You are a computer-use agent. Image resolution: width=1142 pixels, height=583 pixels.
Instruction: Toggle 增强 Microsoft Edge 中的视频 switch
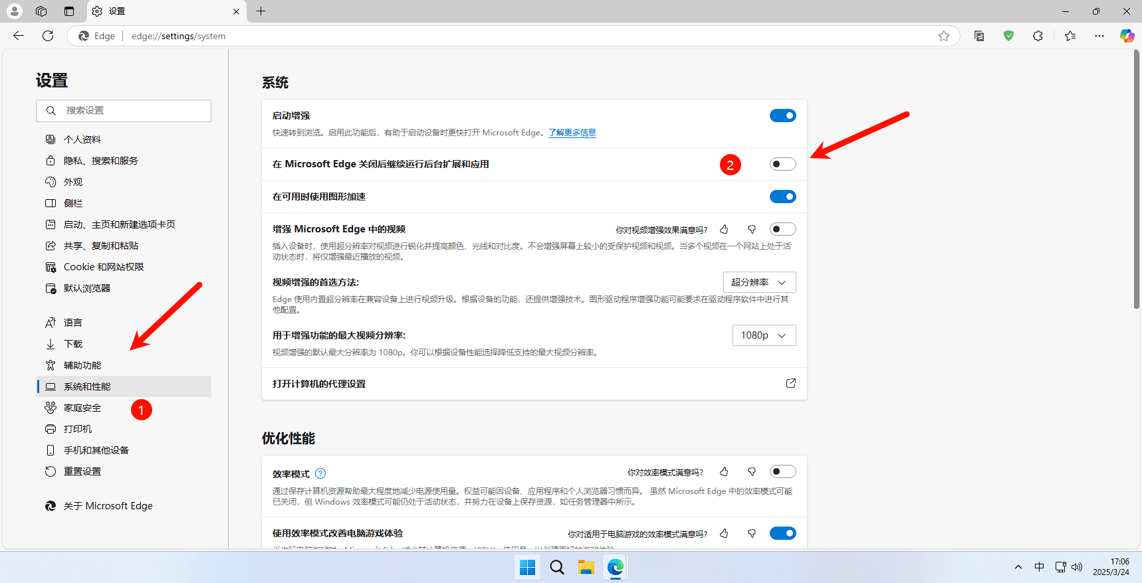coord(783,229)
